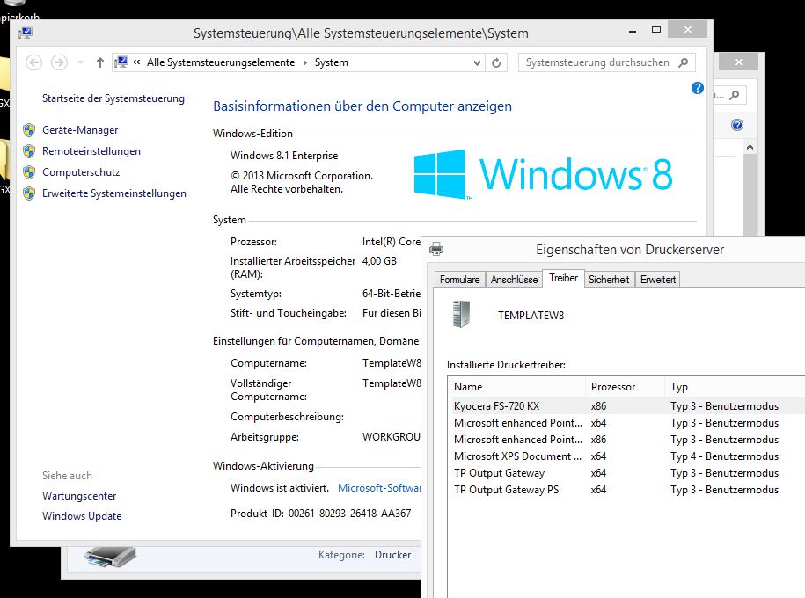Click shield icon beside Erweiterte Systemeinstellungen
Image resolution: width=805 pixels, height=598 pixels.
point(29,193)
